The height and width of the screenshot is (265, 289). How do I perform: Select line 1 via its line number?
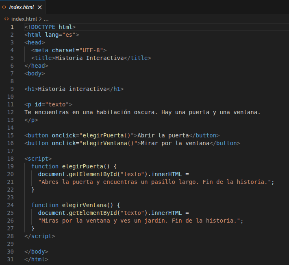12,27
